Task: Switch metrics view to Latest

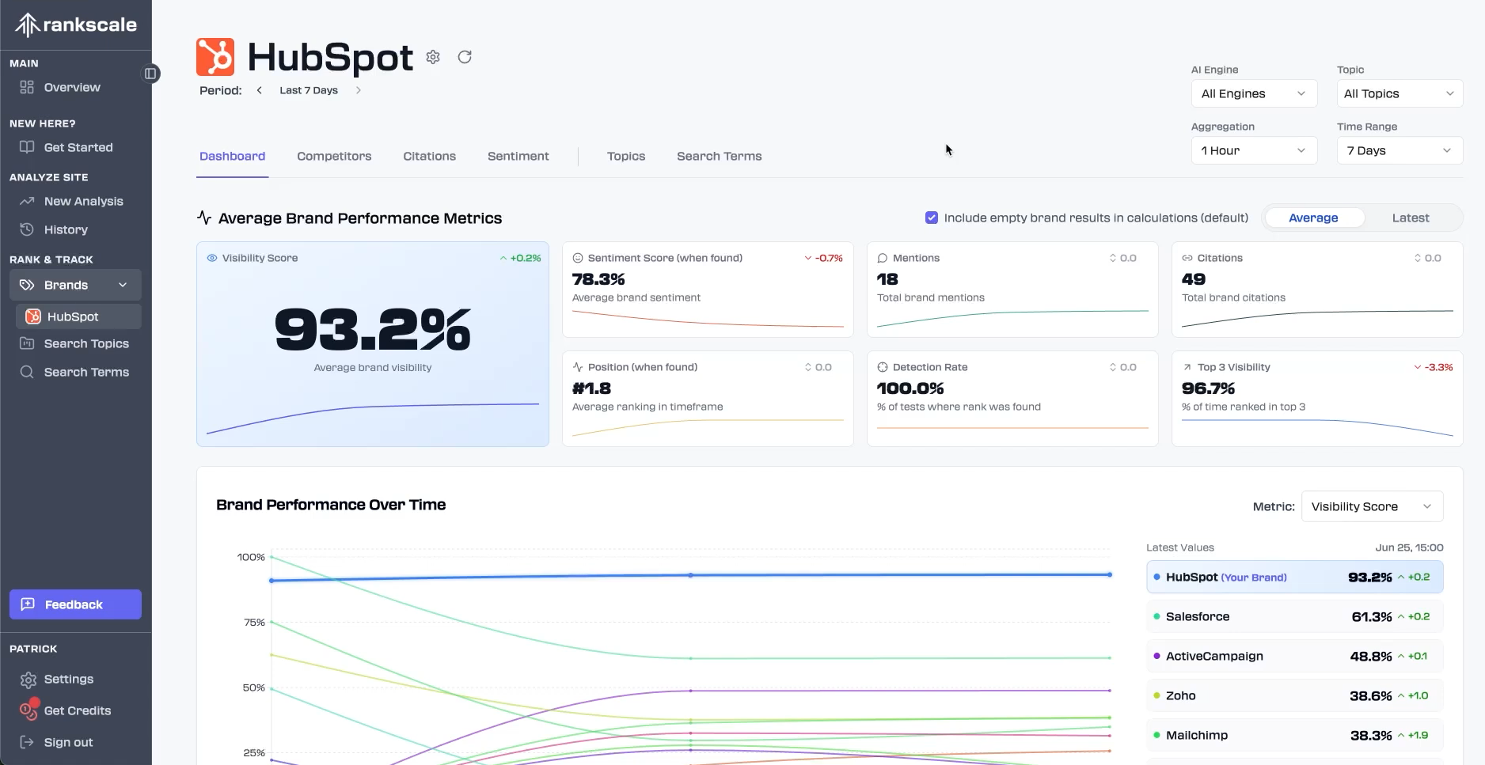Action: (1410, 218)
